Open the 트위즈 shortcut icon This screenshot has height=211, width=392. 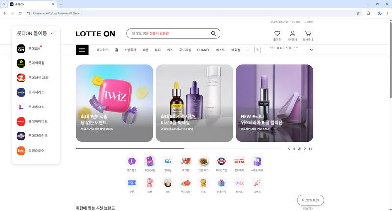pos(239,183)
